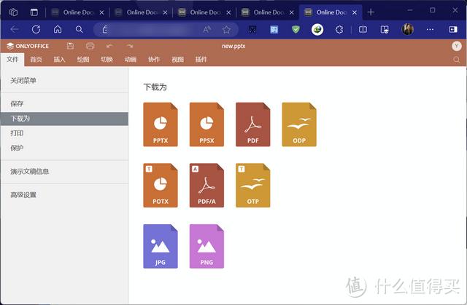Click the print icon in header

(90, 46)
